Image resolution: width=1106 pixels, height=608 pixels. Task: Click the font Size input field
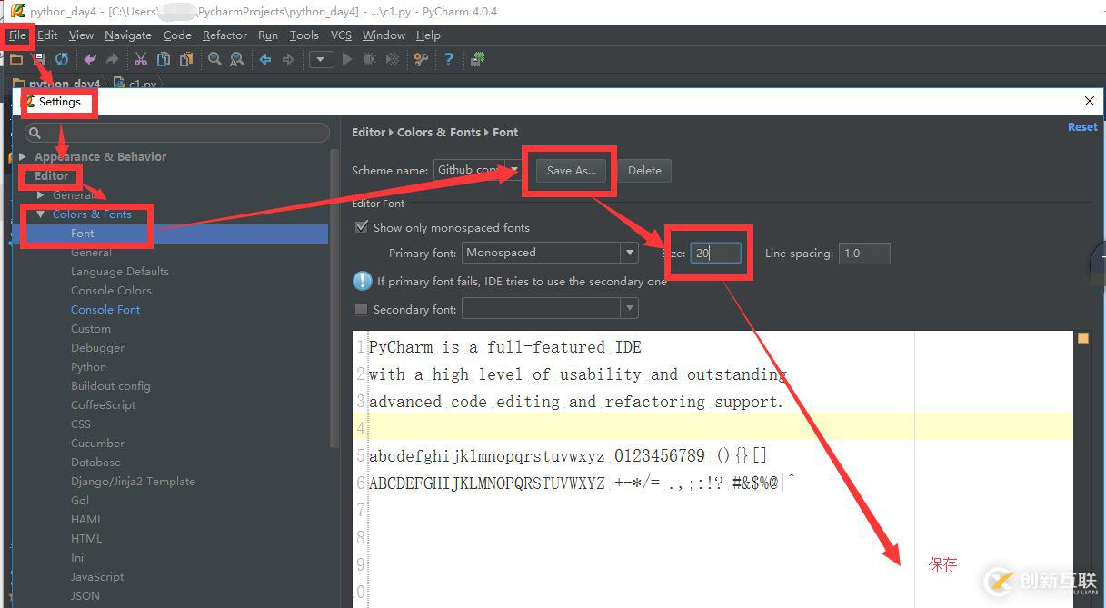click(716, 253)
